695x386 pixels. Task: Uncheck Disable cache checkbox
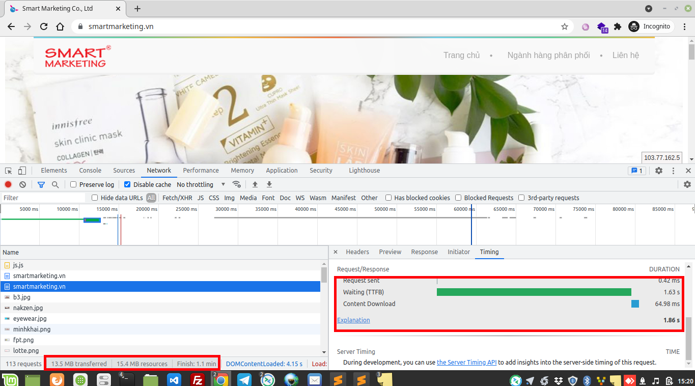click(127, 184)
